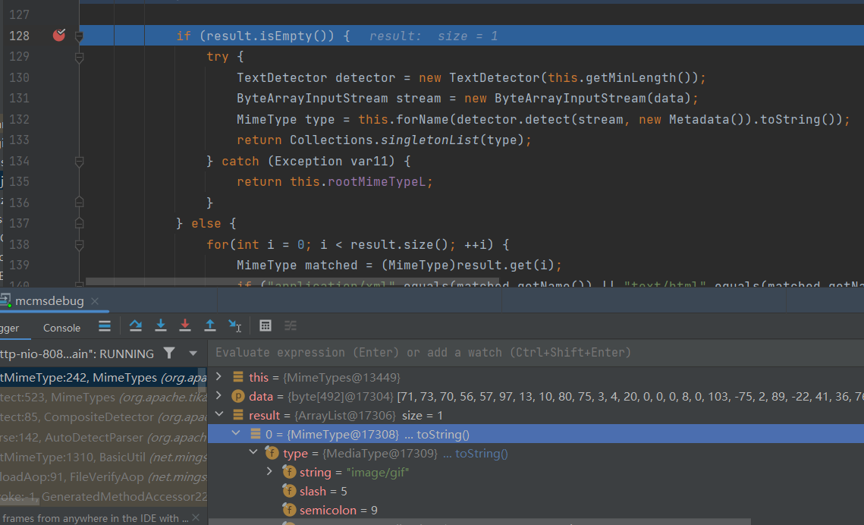Click the 'semicolon' field icon

(289, 510)
